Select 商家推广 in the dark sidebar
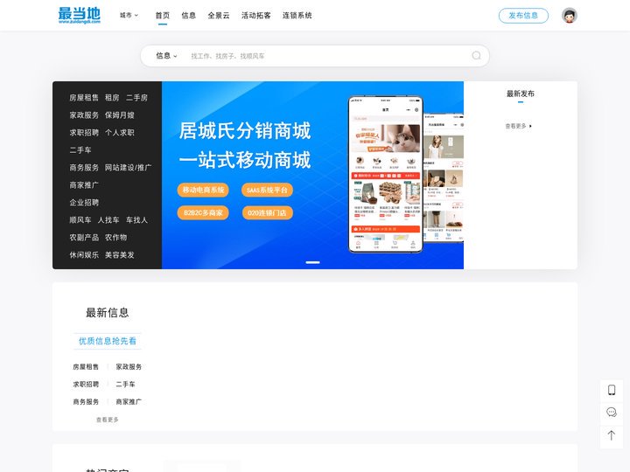630x472 pixels. point(84,185)
